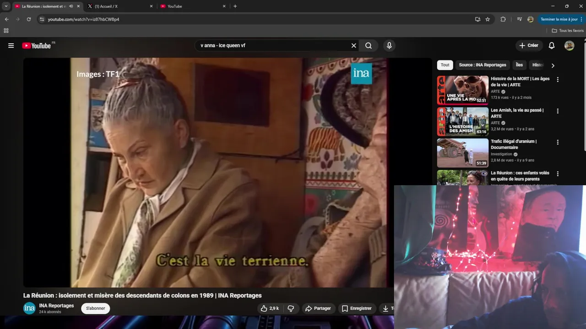The width and height of the screenshot is (586, 329).
Task: Go to the YouTube home logo
Action: click(x=36, y=46)
